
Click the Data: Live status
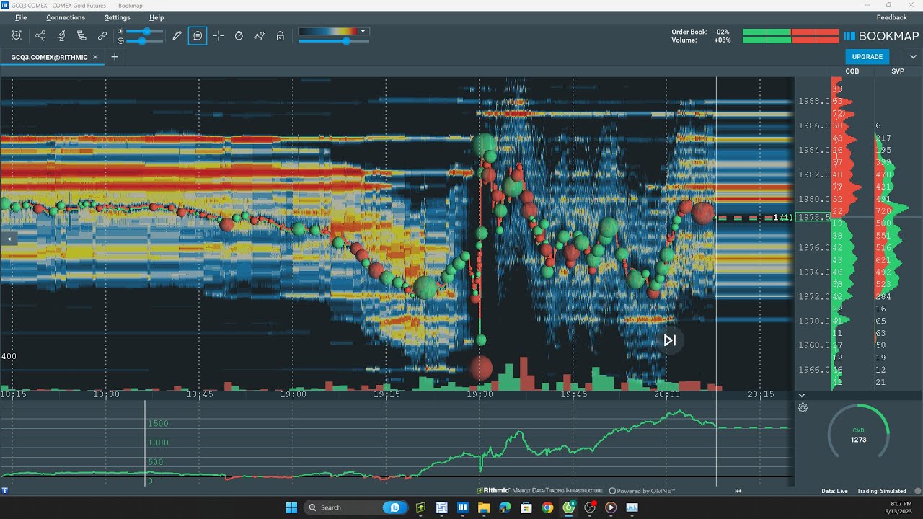pyautogui.click(x=834, y=491)
